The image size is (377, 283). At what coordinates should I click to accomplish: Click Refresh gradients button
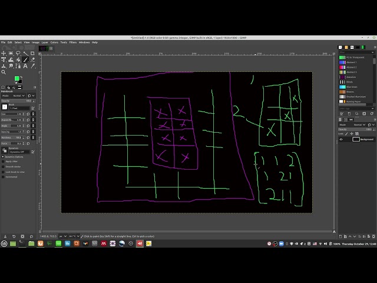pos(372,114)
